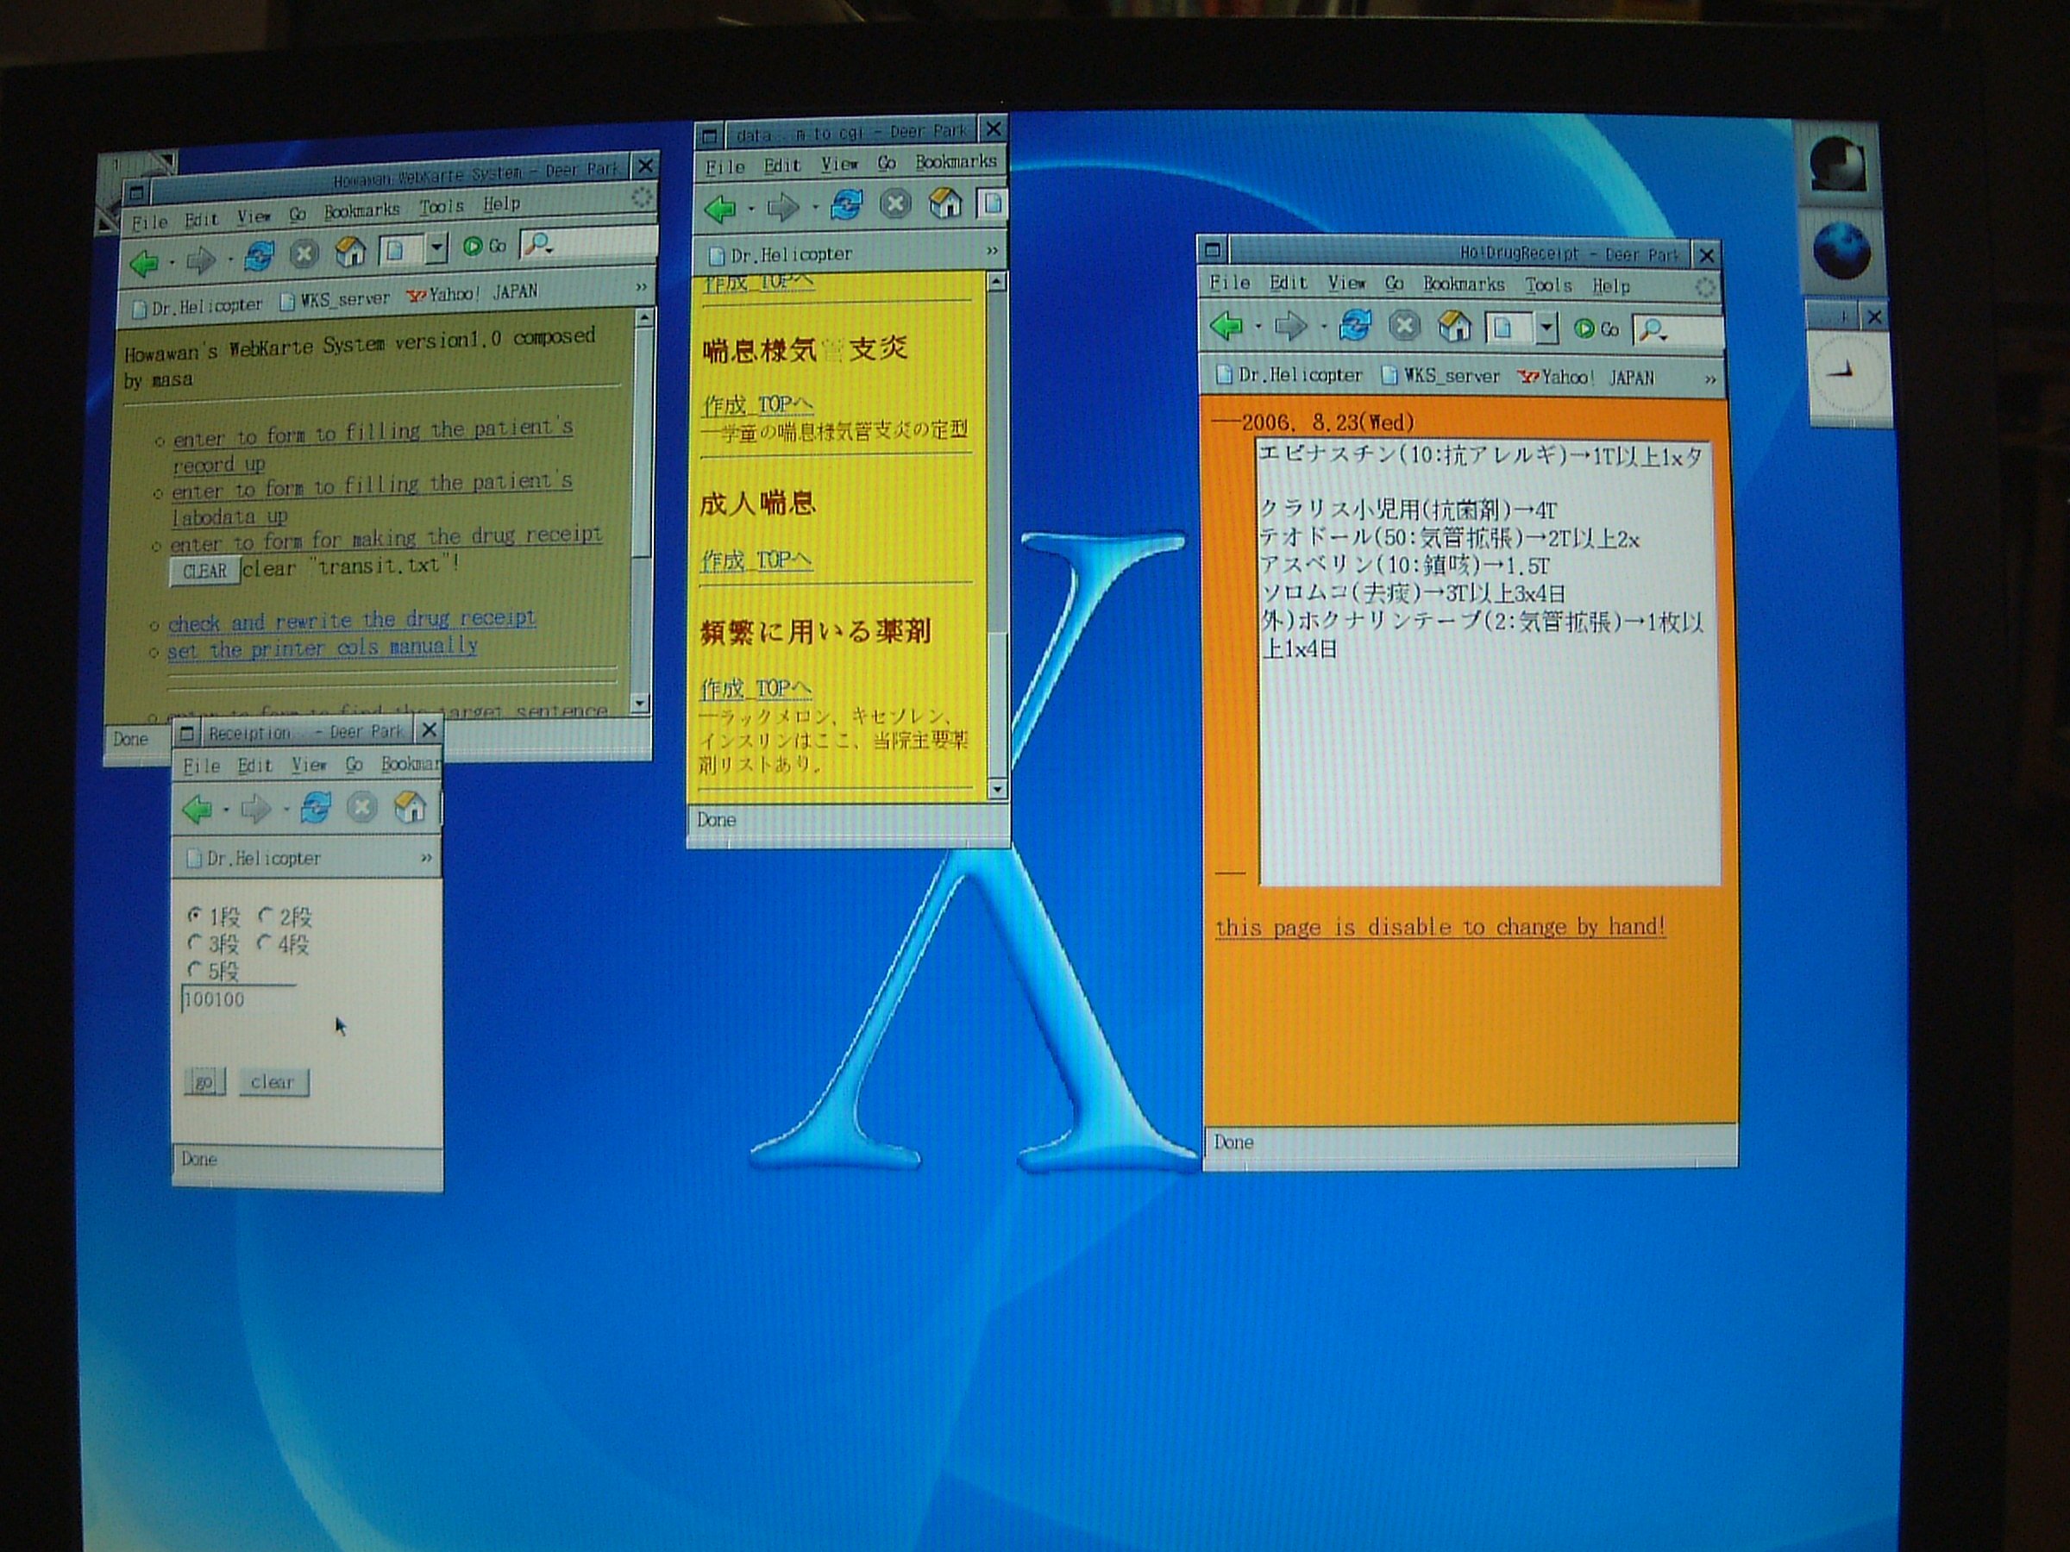Select the 1段 radio button

[x=194, y=914]
